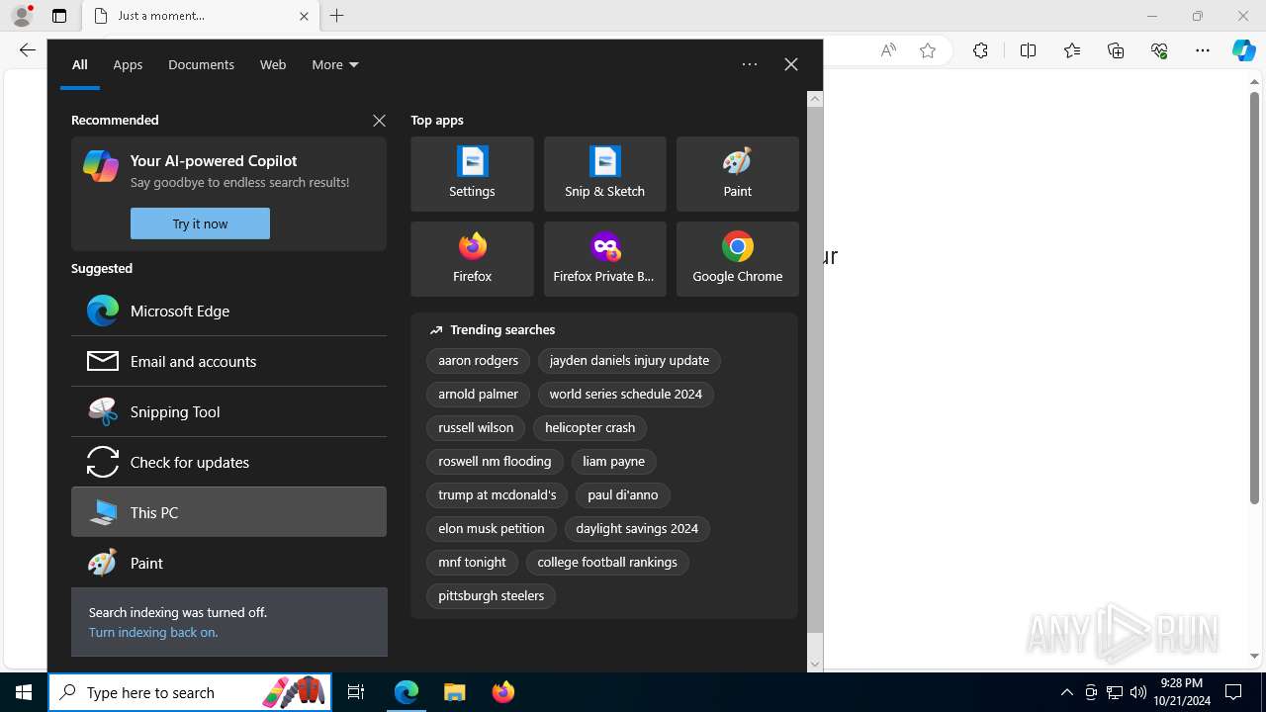Click Firefox icon on taskbar
The image size is (1266, 712).
pyautogui.click(x=502, y=692)
